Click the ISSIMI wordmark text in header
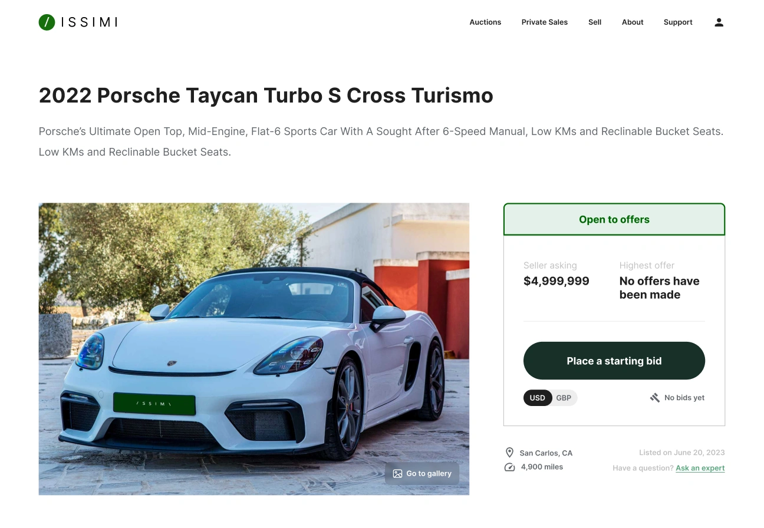The width and height of the screenshot is (764, 528). point(89,22)
